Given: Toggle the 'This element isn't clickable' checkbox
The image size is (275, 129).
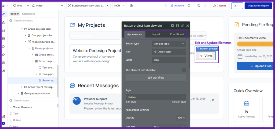Looking at the screenshot, I should pyautogui.click(x=184, y=70).
